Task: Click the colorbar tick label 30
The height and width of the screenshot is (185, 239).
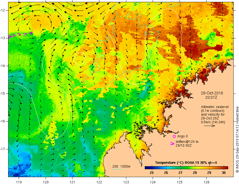Action: tap(224, 173)
